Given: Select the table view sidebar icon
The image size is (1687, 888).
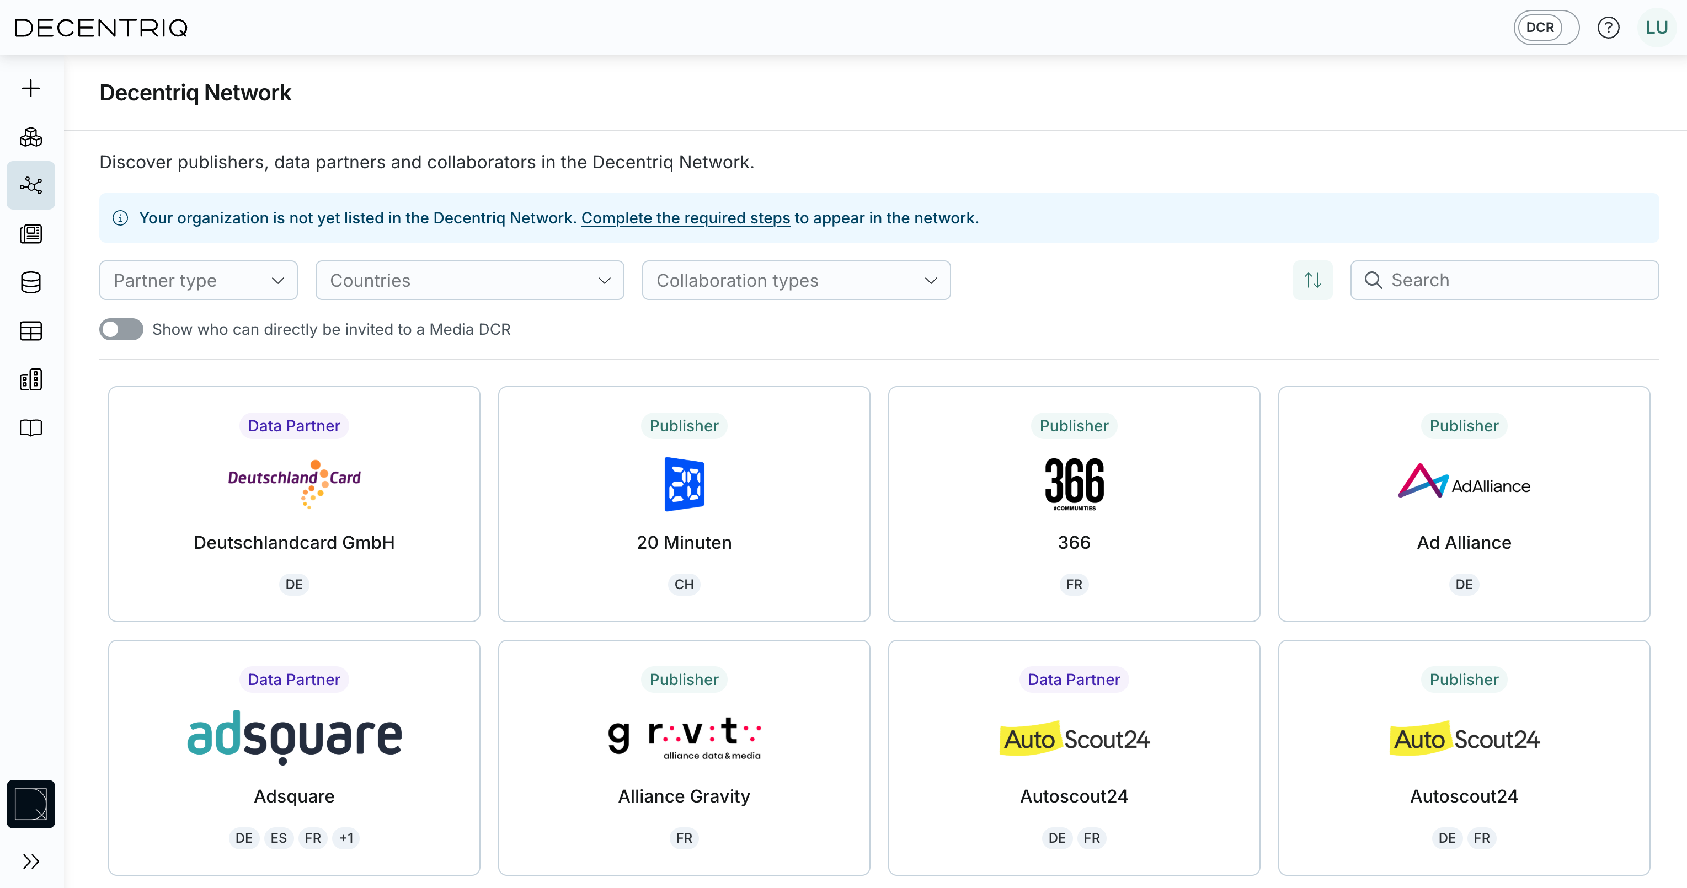Looking at the screenshot, I should (30, 331).
